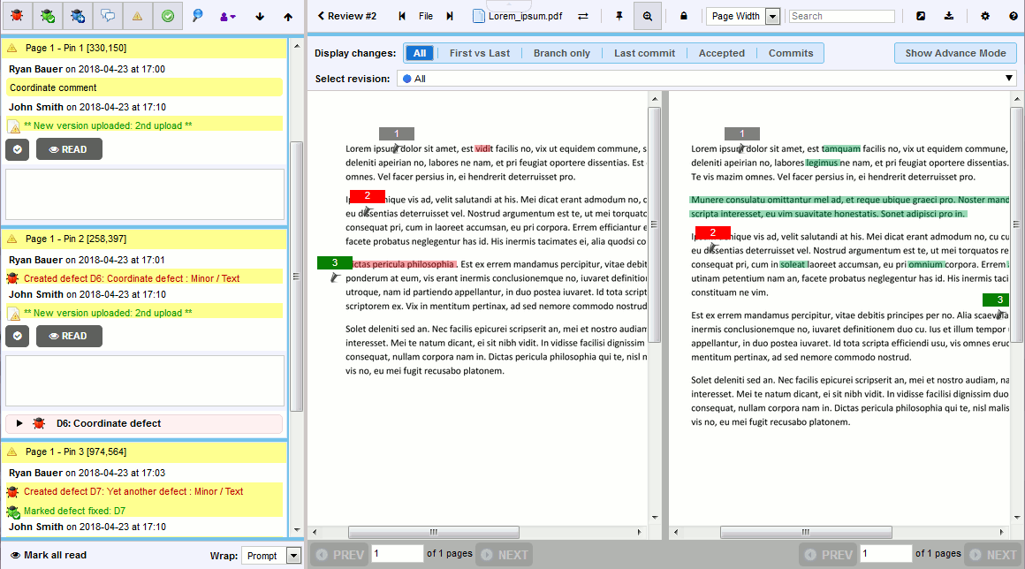Viewport: 1025px width, 569px height.
Task: Expand the D6: Coordinate defect entry
Action: tap(19, 424)
